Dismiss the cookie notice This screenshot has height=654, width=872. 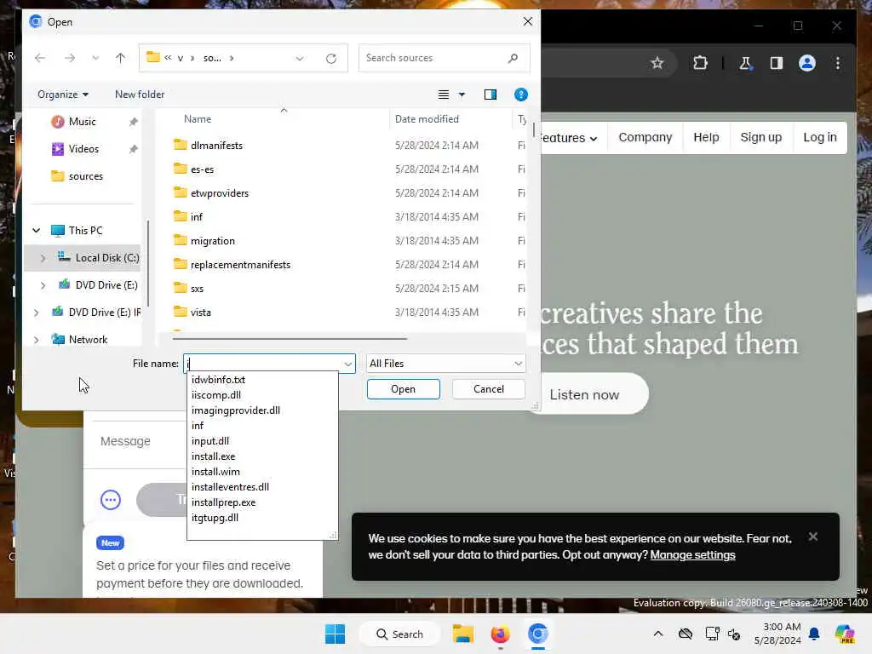tap(813, 536)
